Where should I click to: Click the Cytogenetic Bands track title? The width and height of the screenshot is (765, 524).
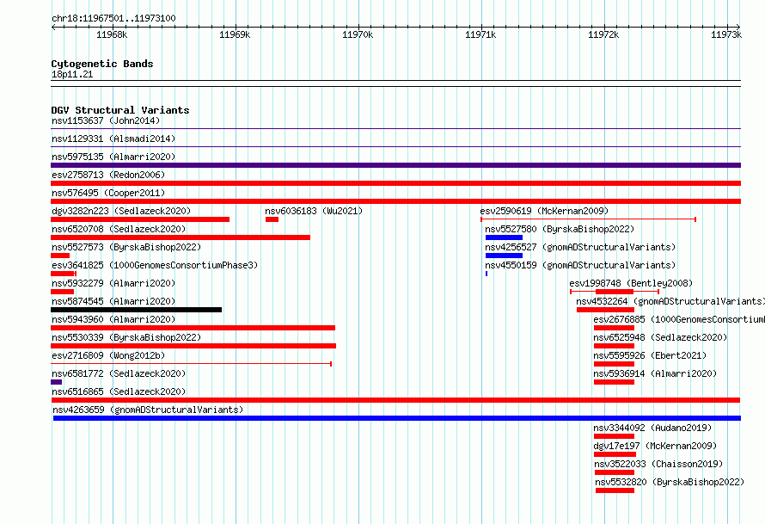pos(102,64)
